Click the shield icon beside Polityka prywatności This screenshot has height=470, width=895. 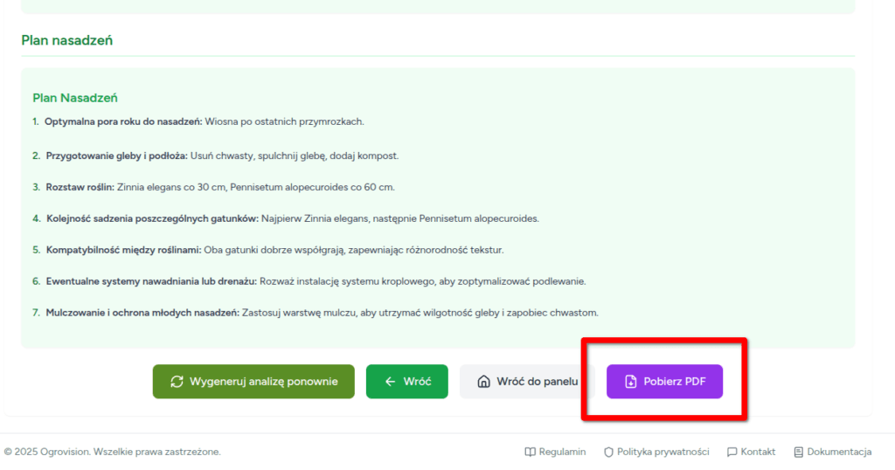click(608, 452)
